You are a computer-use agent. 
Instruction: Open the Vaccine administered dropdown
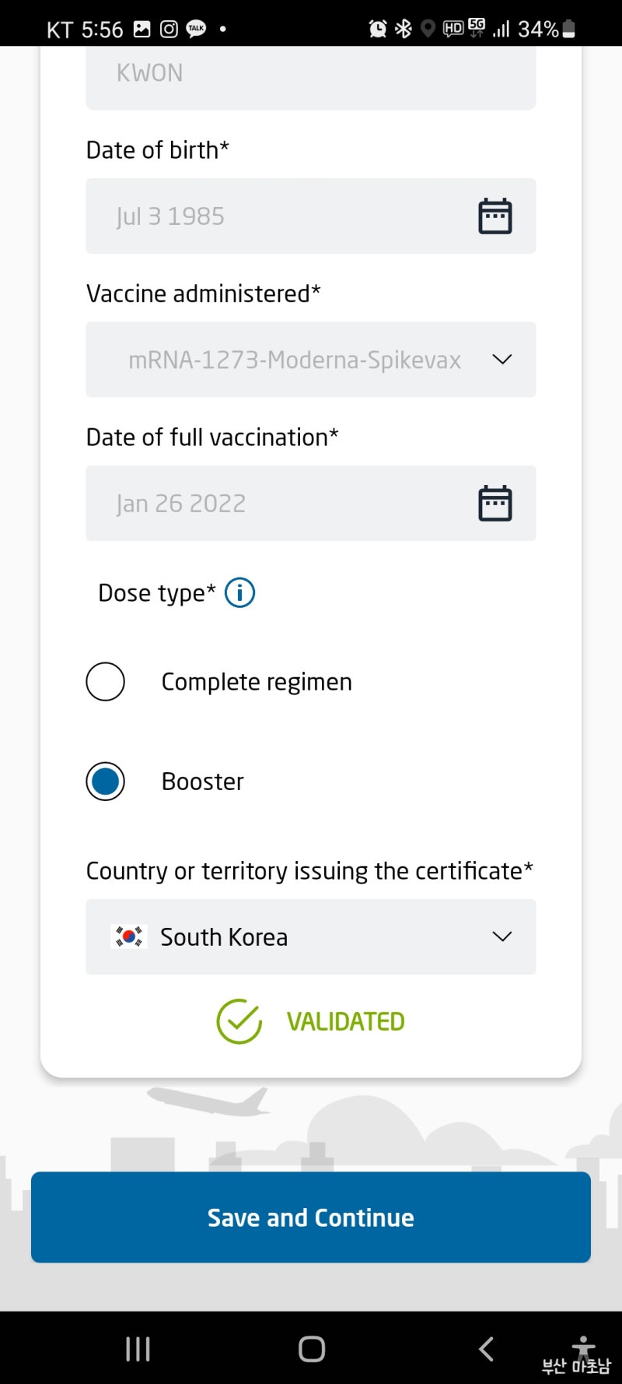coord(311,360)
